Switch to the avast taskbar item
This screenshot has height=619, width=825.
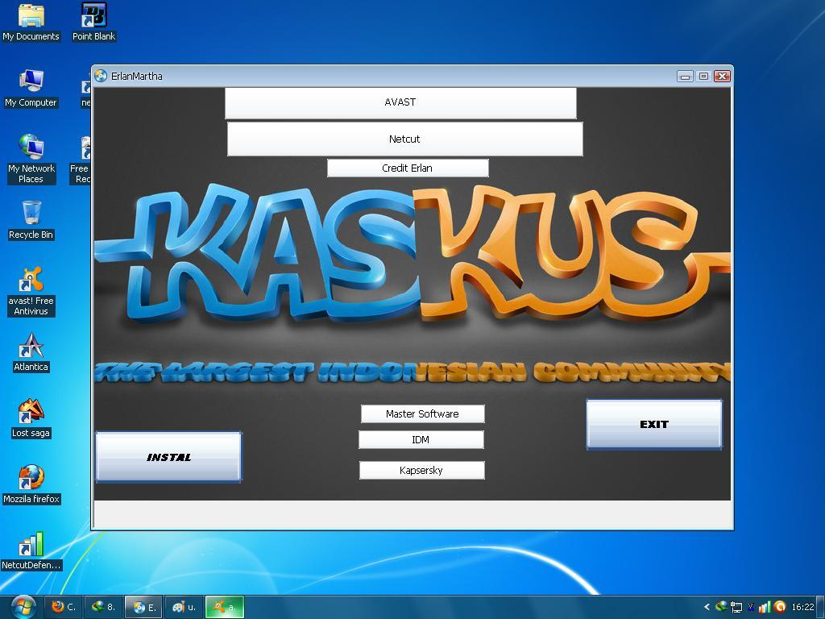click(224, 607)
